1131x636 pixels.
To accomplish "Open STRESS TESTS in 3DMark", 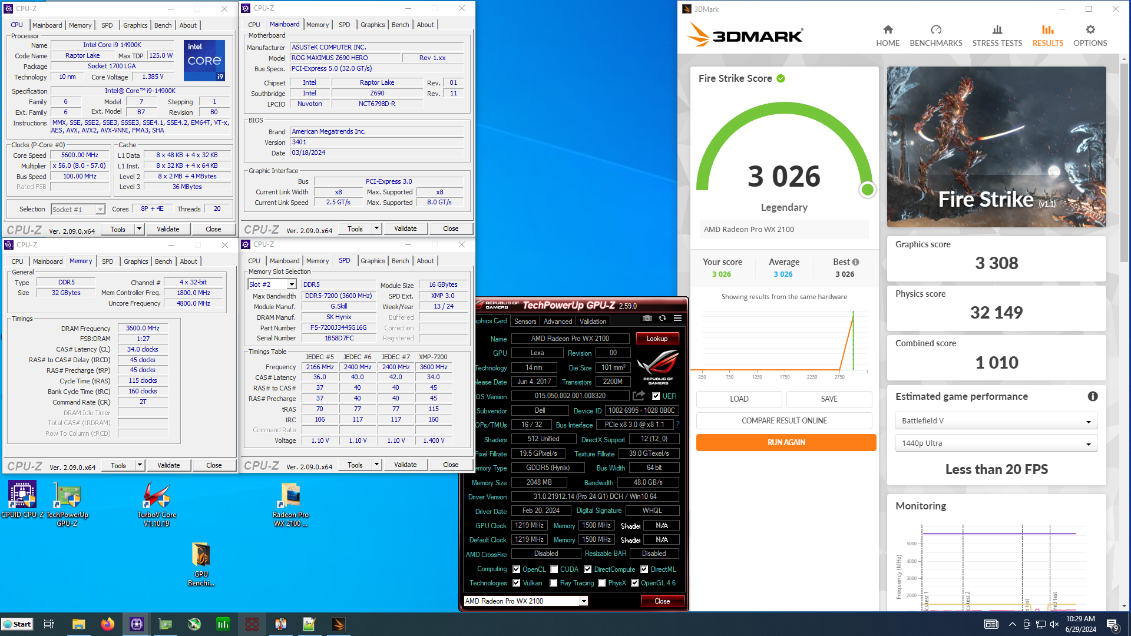I will click(997, 35).
